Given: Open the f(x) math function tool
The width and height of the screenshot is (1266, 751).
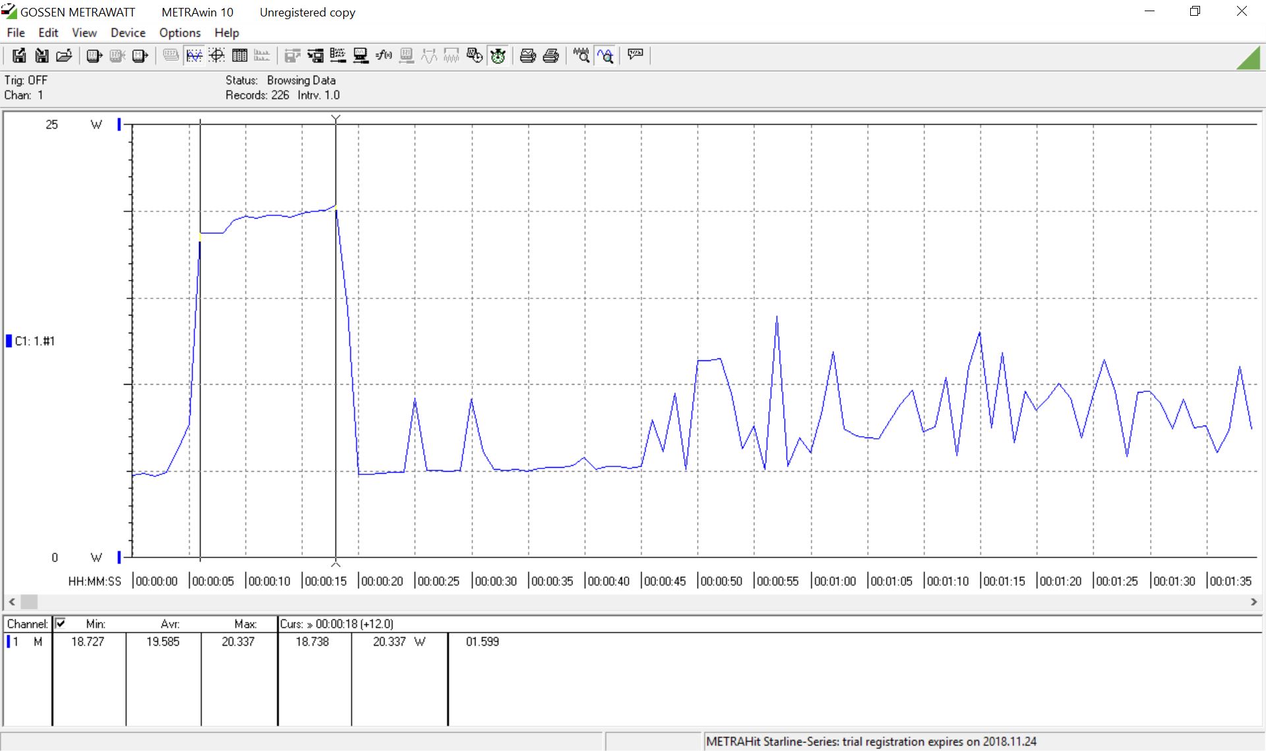Looking at the screenshot, I should (384, 56).
